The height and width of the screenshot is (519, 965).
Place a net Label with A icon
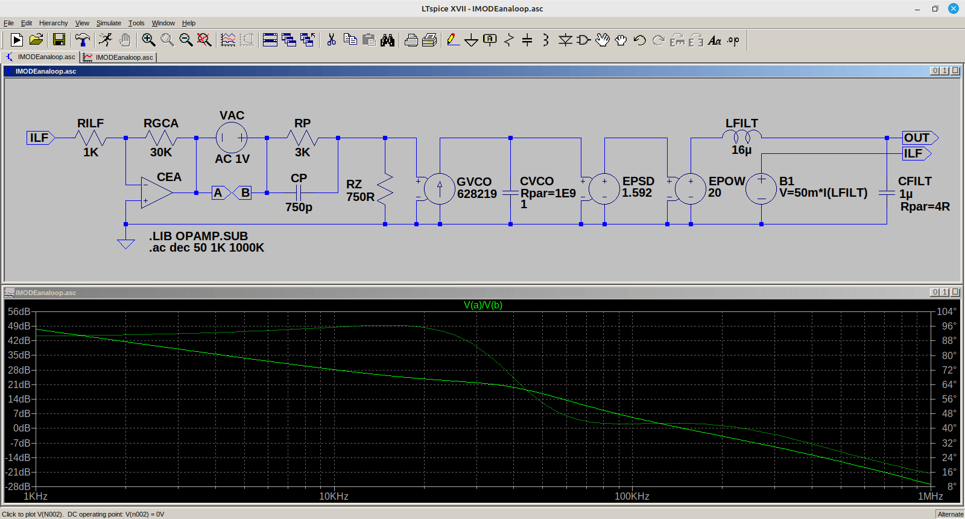(x=490, y=40)
